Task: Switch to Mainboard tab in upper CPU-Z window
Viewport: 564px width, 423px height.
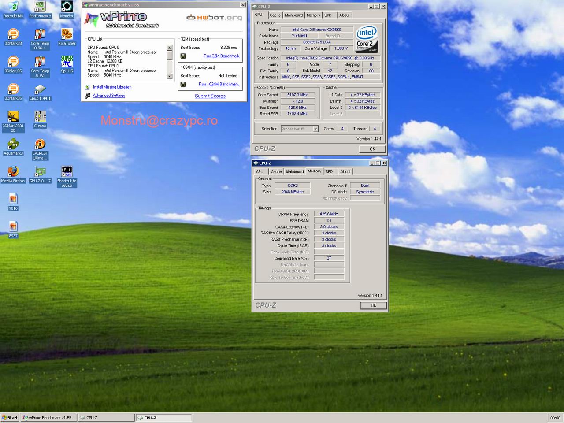Action: pos(293,15)
